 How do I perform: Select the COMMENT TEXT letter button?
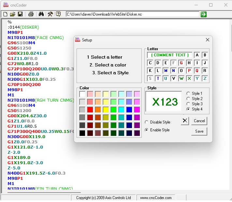170,55
